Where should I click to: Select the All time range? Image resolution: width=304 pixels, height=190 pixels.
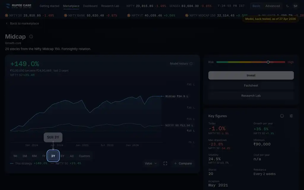pyautogui.click(x=72, y=156)
